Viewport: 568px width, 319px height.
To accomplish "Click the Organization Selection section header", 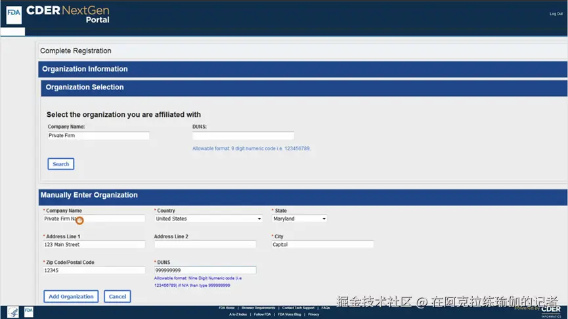I will 304,87.
